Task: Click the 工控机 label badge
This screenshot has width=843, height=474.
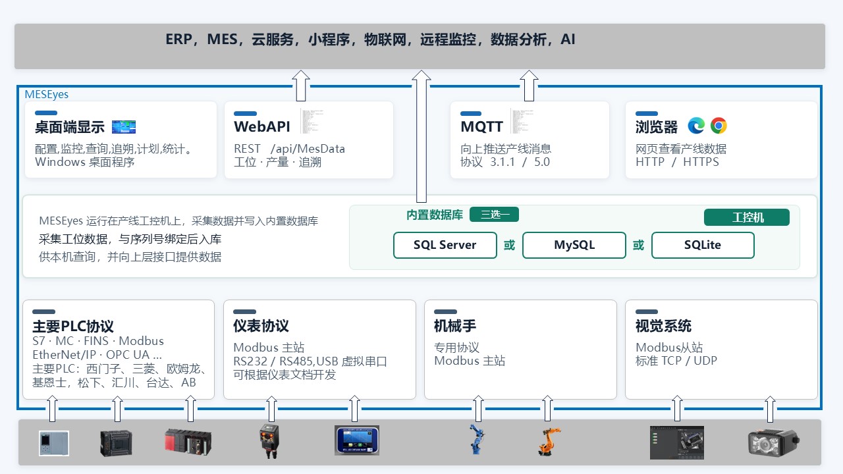Action: 747,217
